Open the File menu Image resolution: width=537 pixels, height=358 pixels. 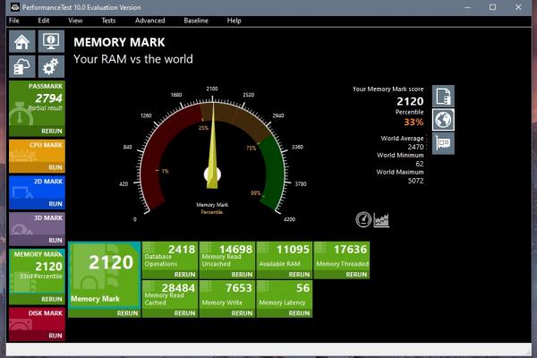[x=14, y=21]
